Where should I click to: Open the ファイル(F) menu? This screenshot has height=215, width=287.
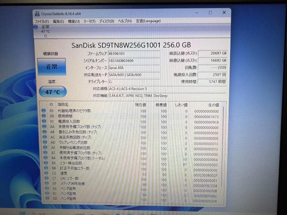(x=42, y=21)
